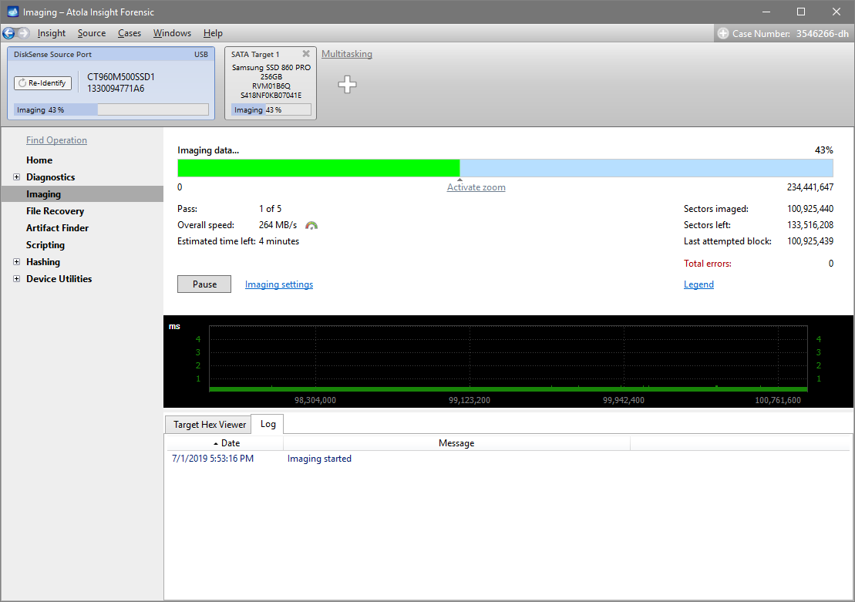
Task: Click the speed graph label 99,123,200
Action: click(x=470, y=400)
